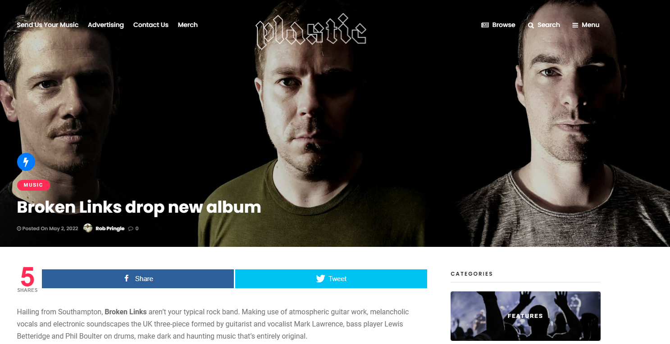Click the Facebook icon on Share button
Image resolution: width=670 pixels, height=344 pixels.
click(127, 278)
